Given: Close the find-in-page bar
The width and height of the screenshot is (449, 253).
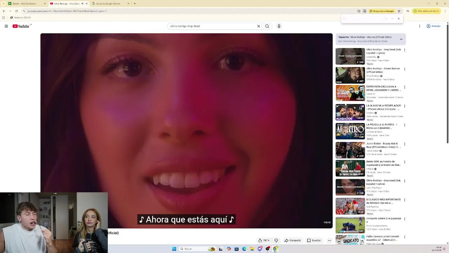Looking at the screenshot, I should point(398,19).
